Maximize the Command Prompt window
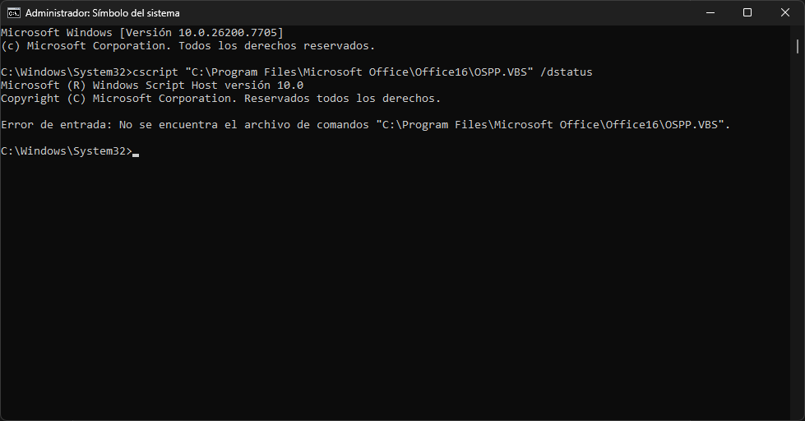The height and width of the screenshot is (421, 805). tap(747, 13)
